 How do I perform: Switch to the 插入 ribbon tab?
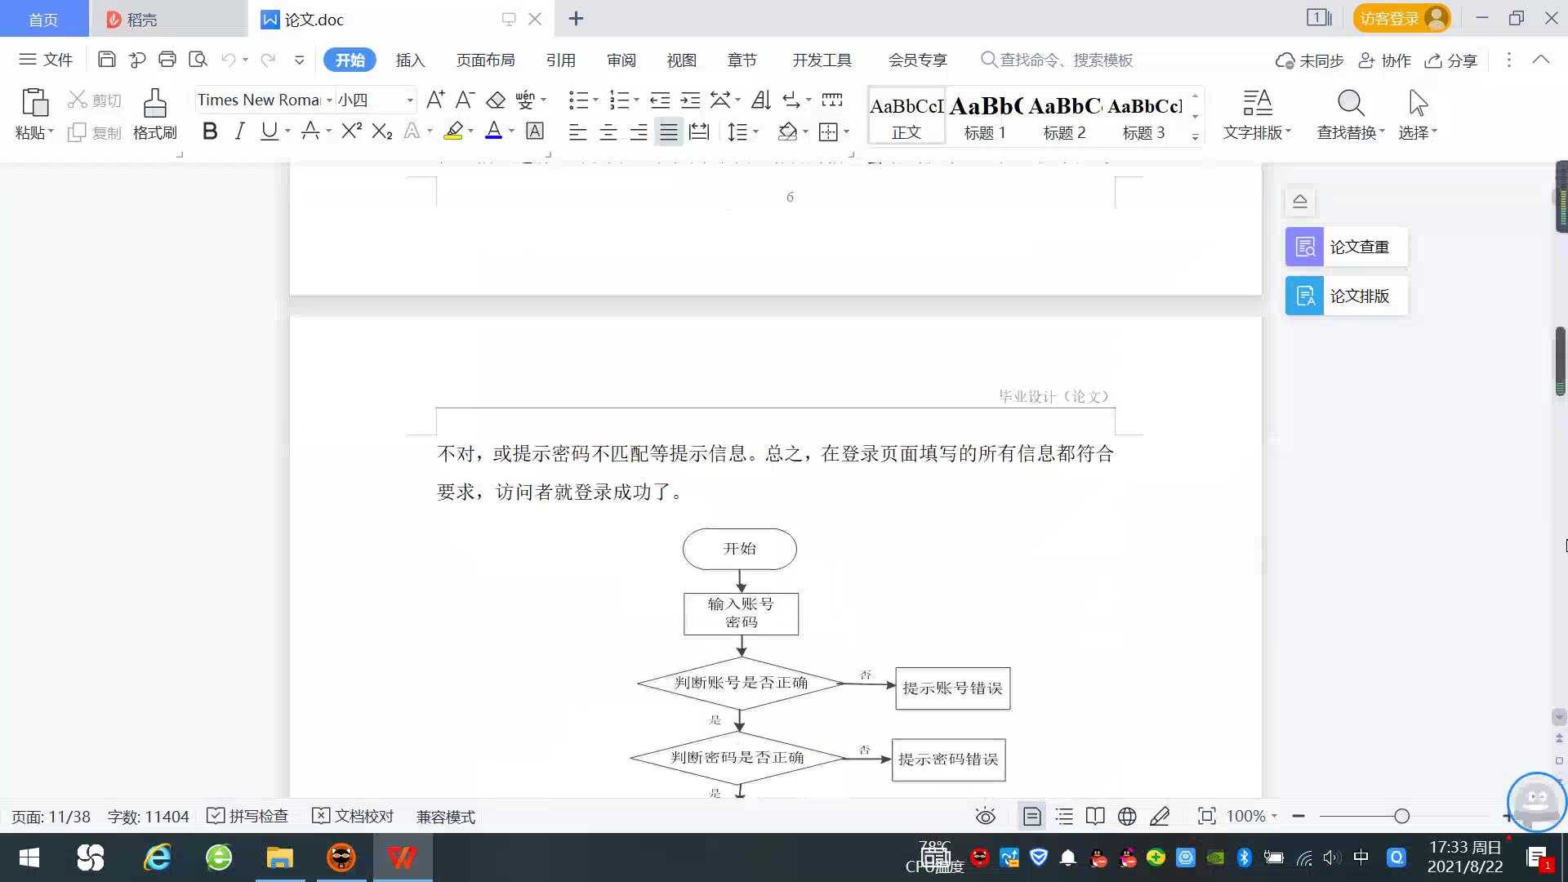409,60
